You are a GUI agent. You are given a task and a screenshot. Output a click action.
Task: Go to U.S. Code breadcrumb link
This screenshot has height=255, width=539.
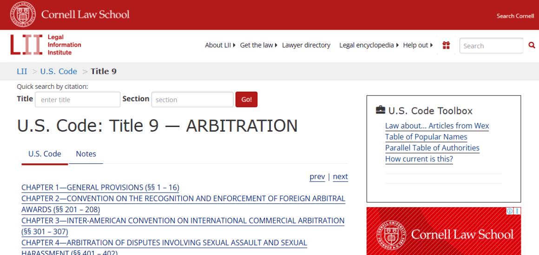coord(59,71)
